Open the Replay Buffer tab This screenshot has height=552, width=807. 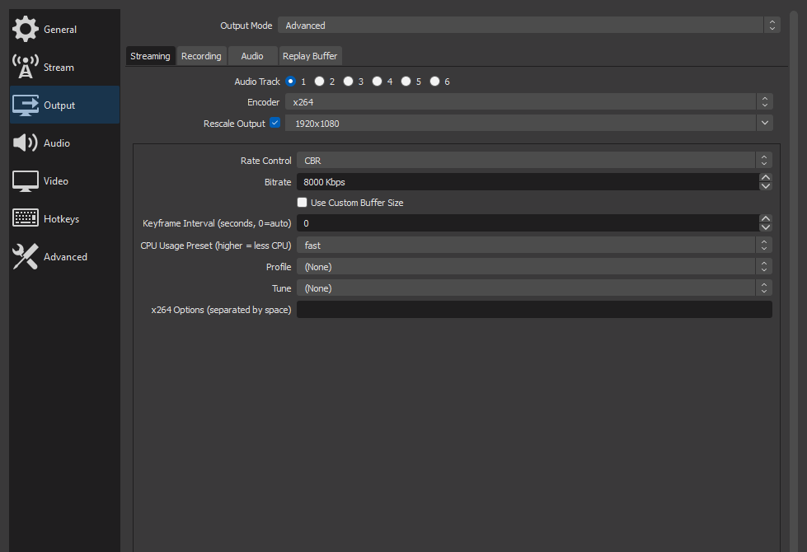[310, 56]
